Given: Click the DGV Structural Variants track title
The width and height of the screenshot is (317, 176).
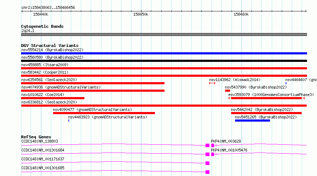Looking at the screenshot, I should (50, 46).
